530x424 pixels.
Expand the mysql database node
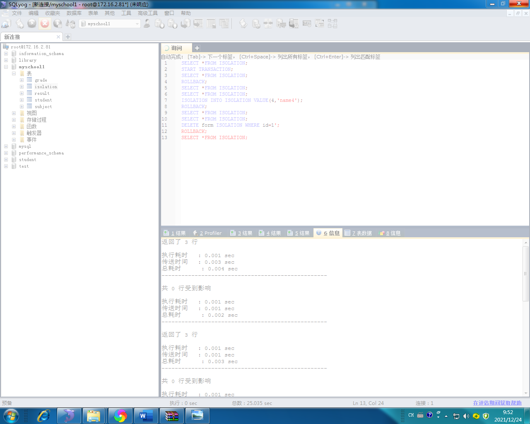coord(6,147)
